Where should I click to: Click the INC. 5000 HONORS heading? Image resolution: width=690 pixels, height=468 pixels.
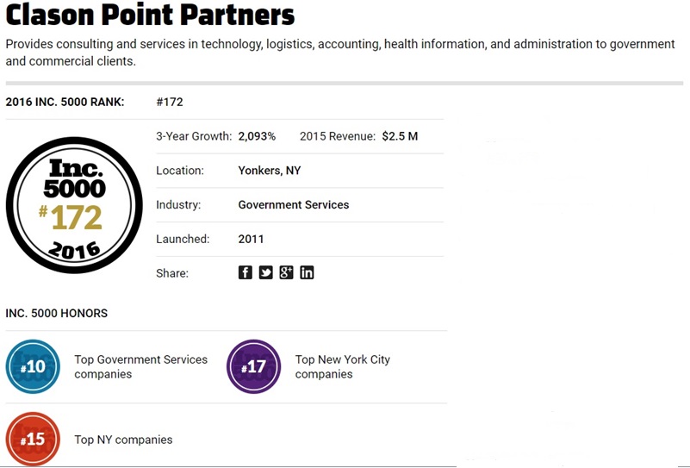click(x=57, y=313)
